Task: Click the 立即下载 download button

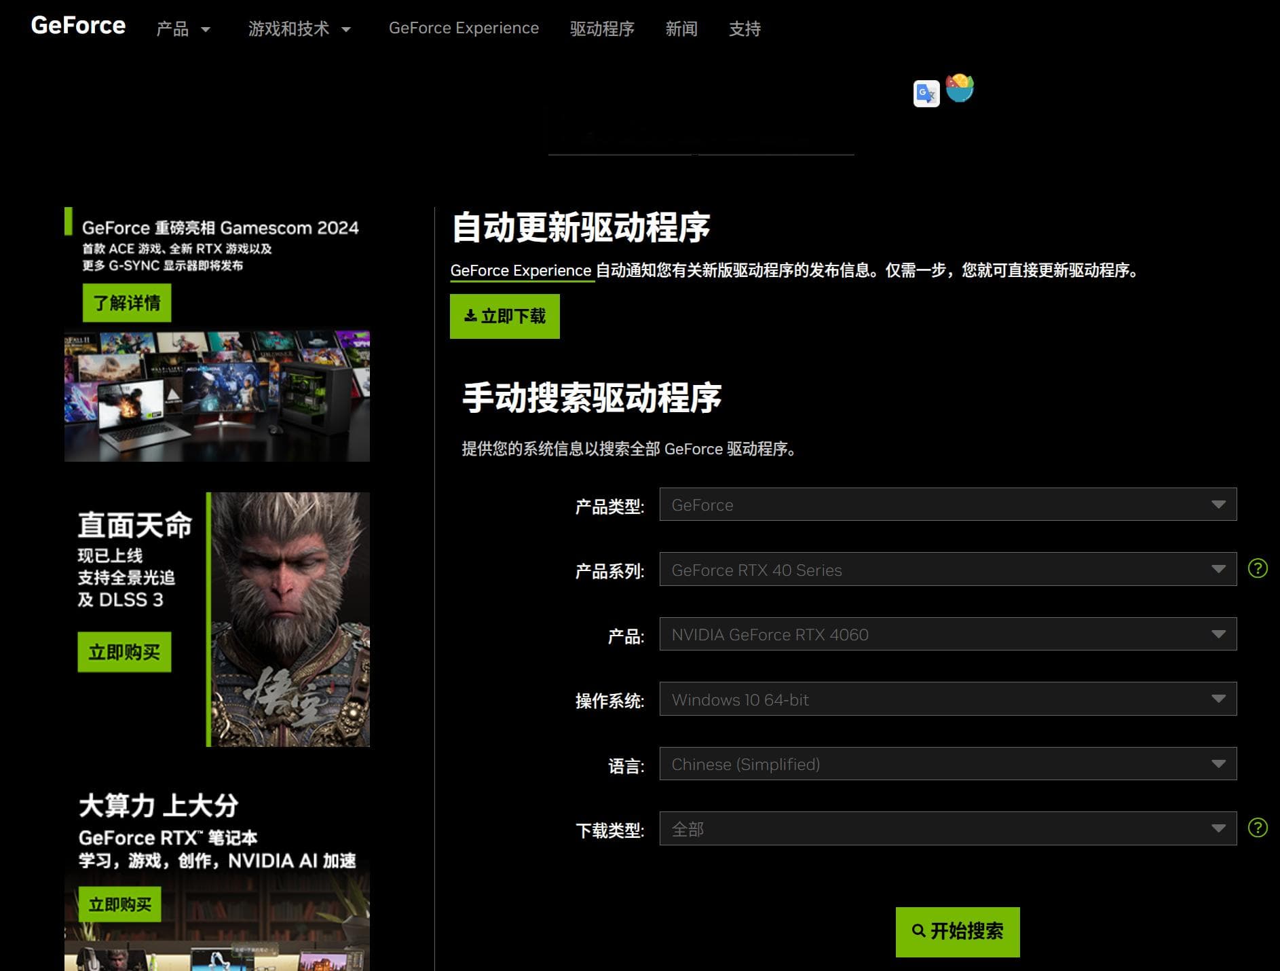Action: pos(505,316)
